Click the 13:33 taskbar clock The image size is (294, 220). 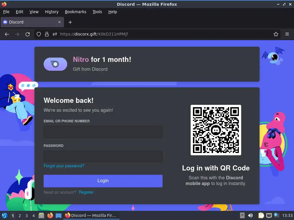point(287,215)
